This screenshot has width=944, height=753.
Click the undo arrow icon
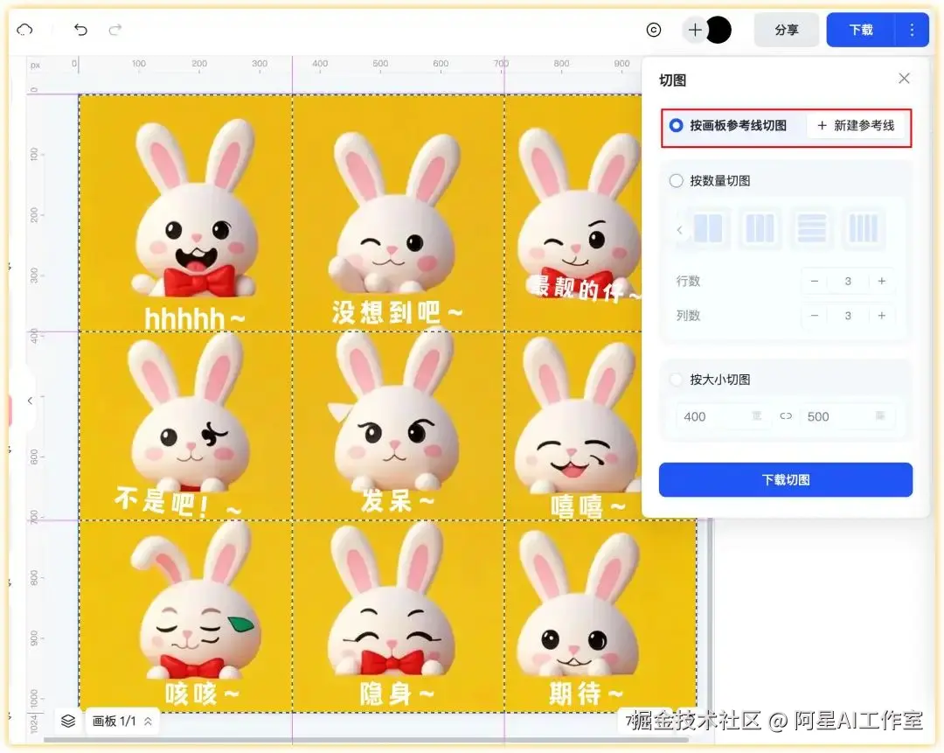pyautogui.click(x=81, y=29)
